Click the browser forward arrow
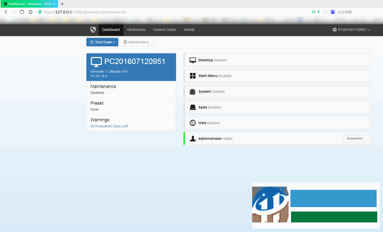 tap(14, 12)
